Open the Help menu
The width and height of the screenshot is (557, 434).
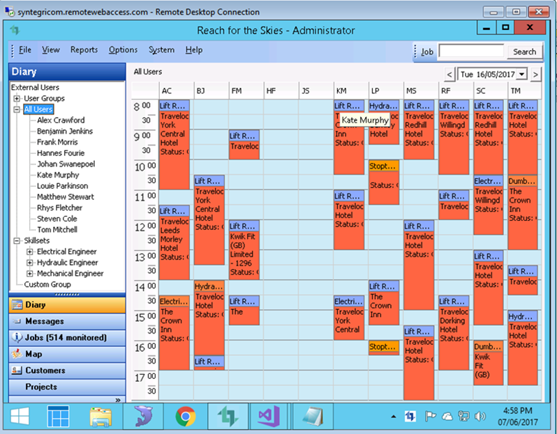194,50
